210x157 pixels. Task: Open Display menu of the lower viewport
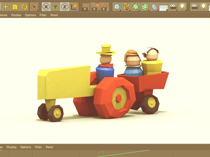[x=12, y=147]
